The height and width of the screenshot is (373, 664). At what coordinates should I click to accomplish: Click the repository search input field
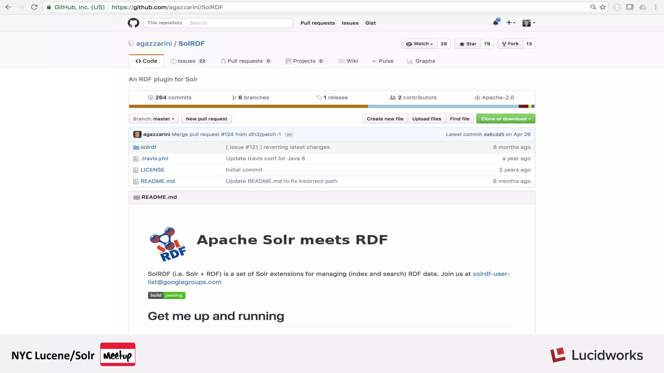[239, 23]
